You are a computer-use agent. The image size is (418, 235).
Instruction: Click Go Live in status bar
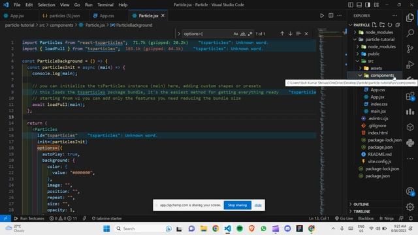pos(344,218)
